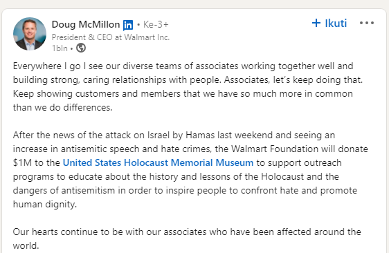Click the President & CEO at Walmart headline
This screenshot has width=389, height=253.
pos(111,37)
